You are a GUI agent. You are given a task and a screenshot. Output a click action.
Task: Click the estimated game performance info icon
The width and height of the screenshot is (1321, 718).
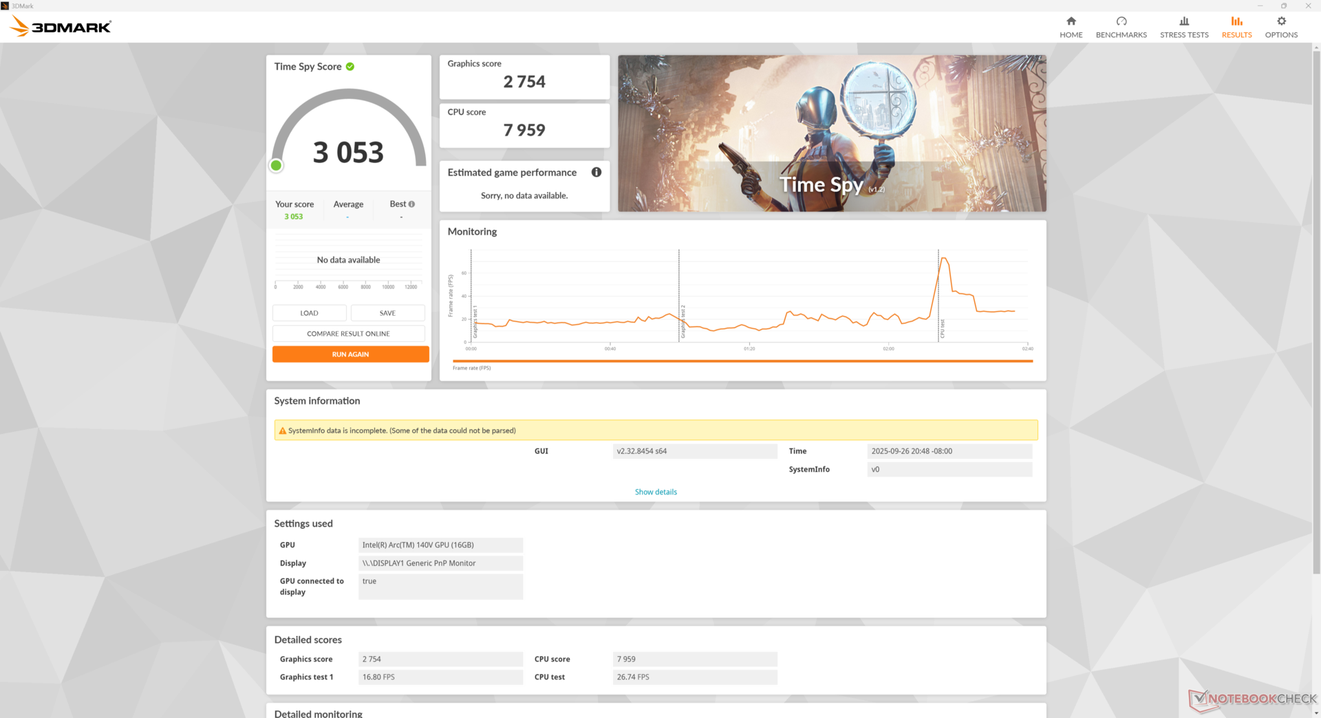tap(596, 173)
